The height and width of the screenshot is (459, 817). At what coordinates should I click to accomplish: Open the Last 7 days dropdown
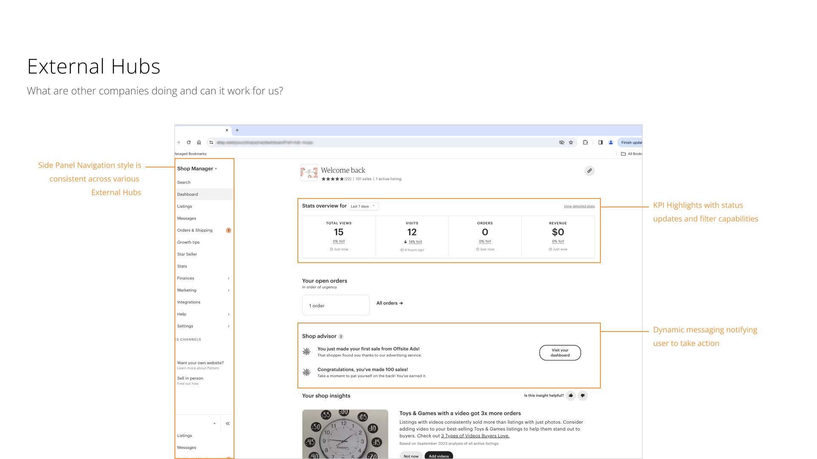pos(363,206)
